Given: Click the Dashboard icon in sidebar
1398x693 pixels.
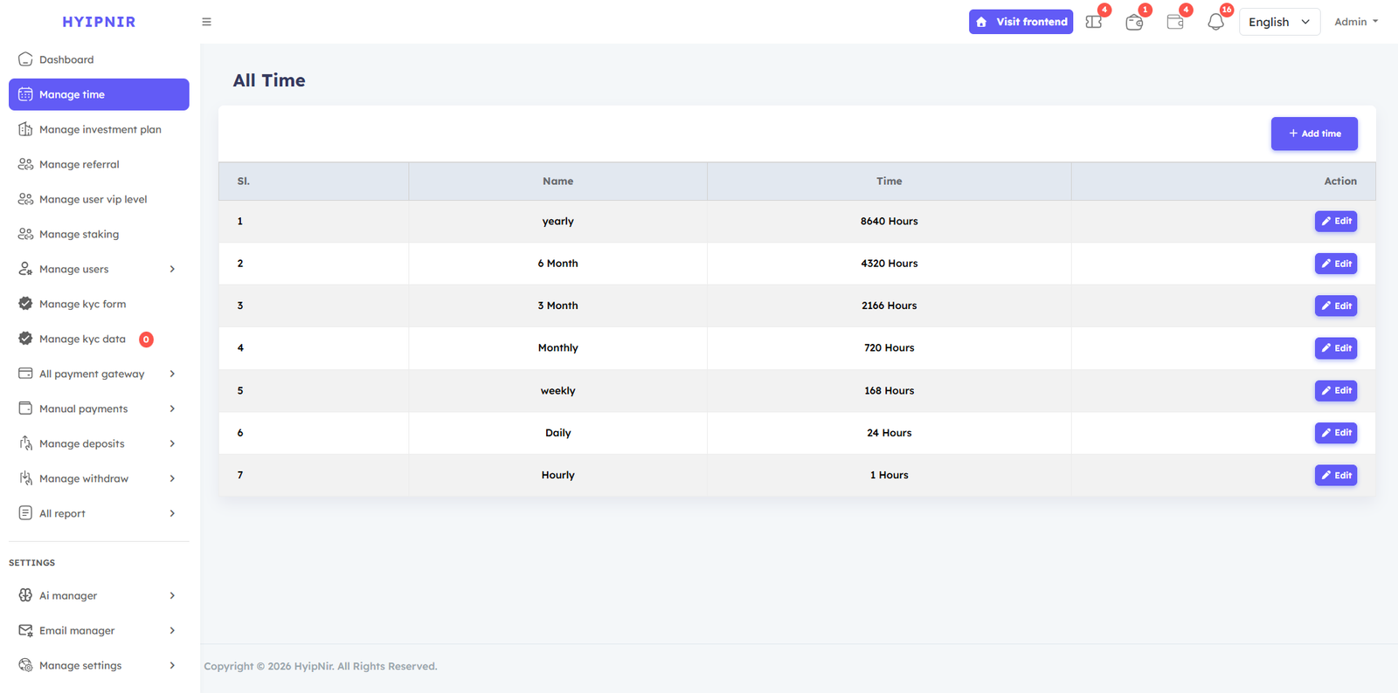Looking at the screenshot, I should [25, 59].
